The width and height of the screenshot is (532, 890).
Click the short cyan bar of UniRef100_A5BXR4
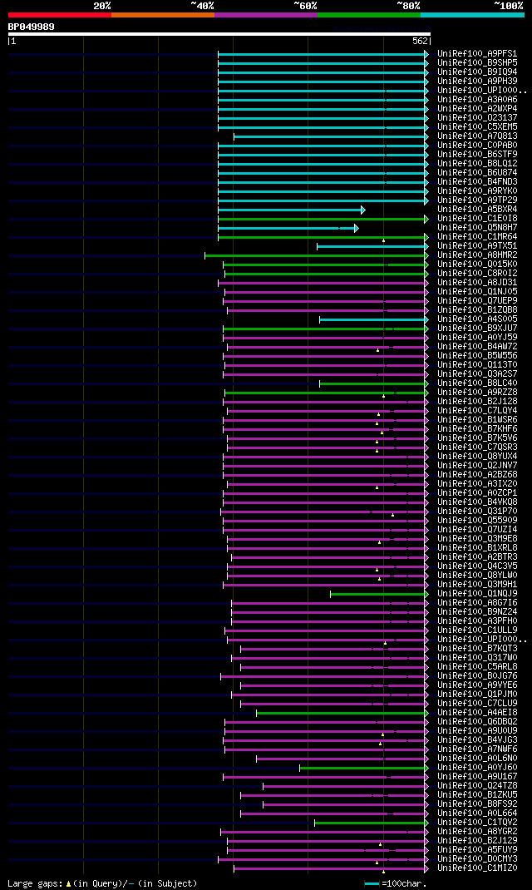291,210
